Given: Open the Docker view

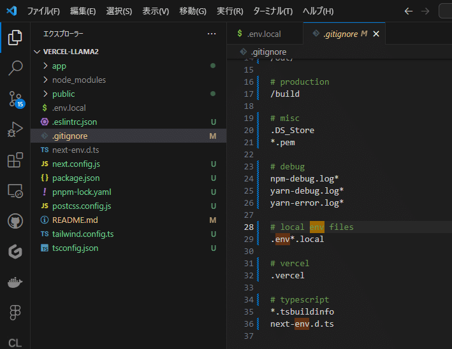Looking at the screenshot, I should coord(15,283).
